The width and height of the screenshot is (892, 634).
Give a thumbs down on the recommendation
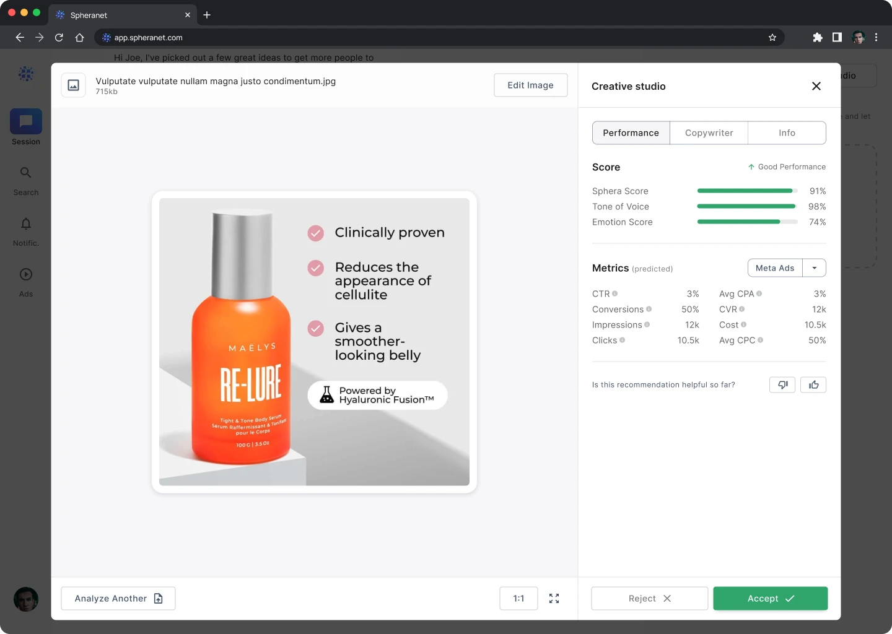[x=782, y=384]
